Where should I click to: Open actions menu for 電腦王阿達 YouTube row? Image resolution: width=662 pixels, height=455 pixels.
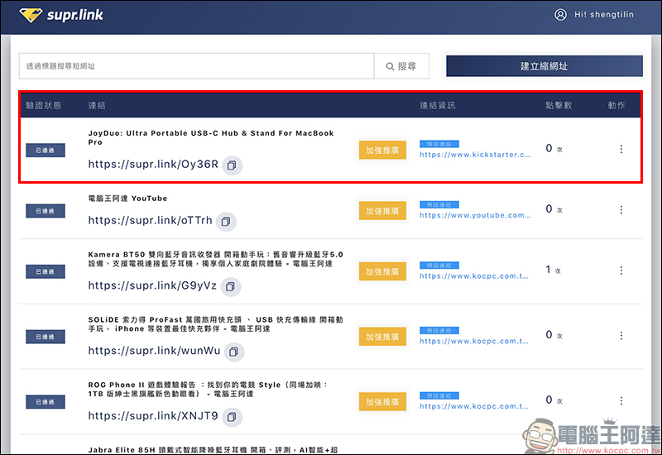coord(621,210)
